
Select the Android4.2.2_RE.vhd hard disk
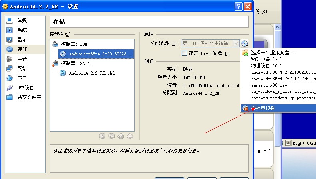(92, 73)
